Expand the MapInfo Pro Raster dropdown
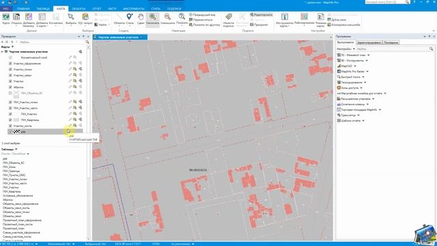Screen dimensions: 437x246 [367, 72]
